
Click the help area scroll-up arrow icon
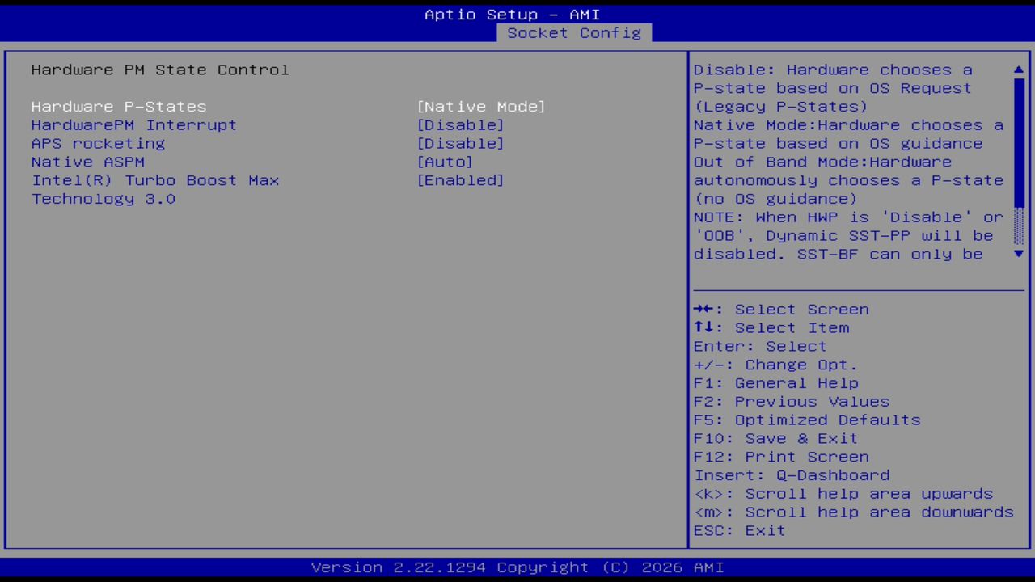[1018, 70]
